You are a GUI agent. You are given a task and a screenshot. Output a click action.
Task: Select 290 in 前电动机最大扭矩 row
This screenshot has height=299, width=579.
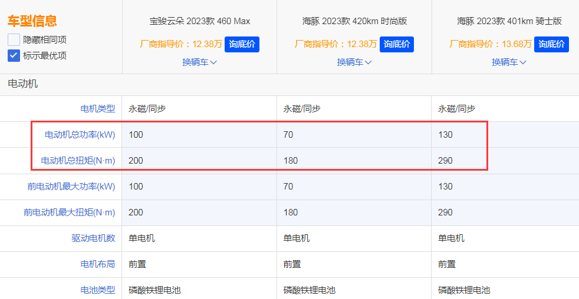click(x=445, y=212)
